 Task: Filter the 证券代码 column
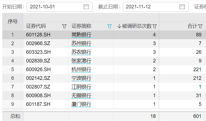click(64, 26)
